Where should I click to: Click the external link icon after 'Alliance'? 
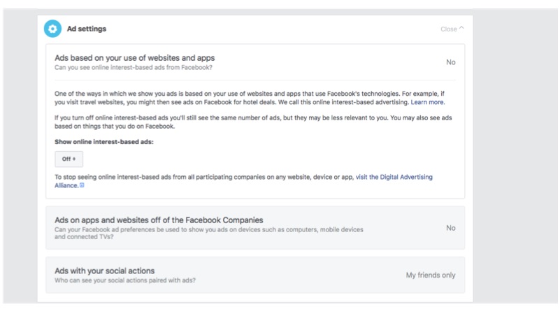click(x=82, y=186)
